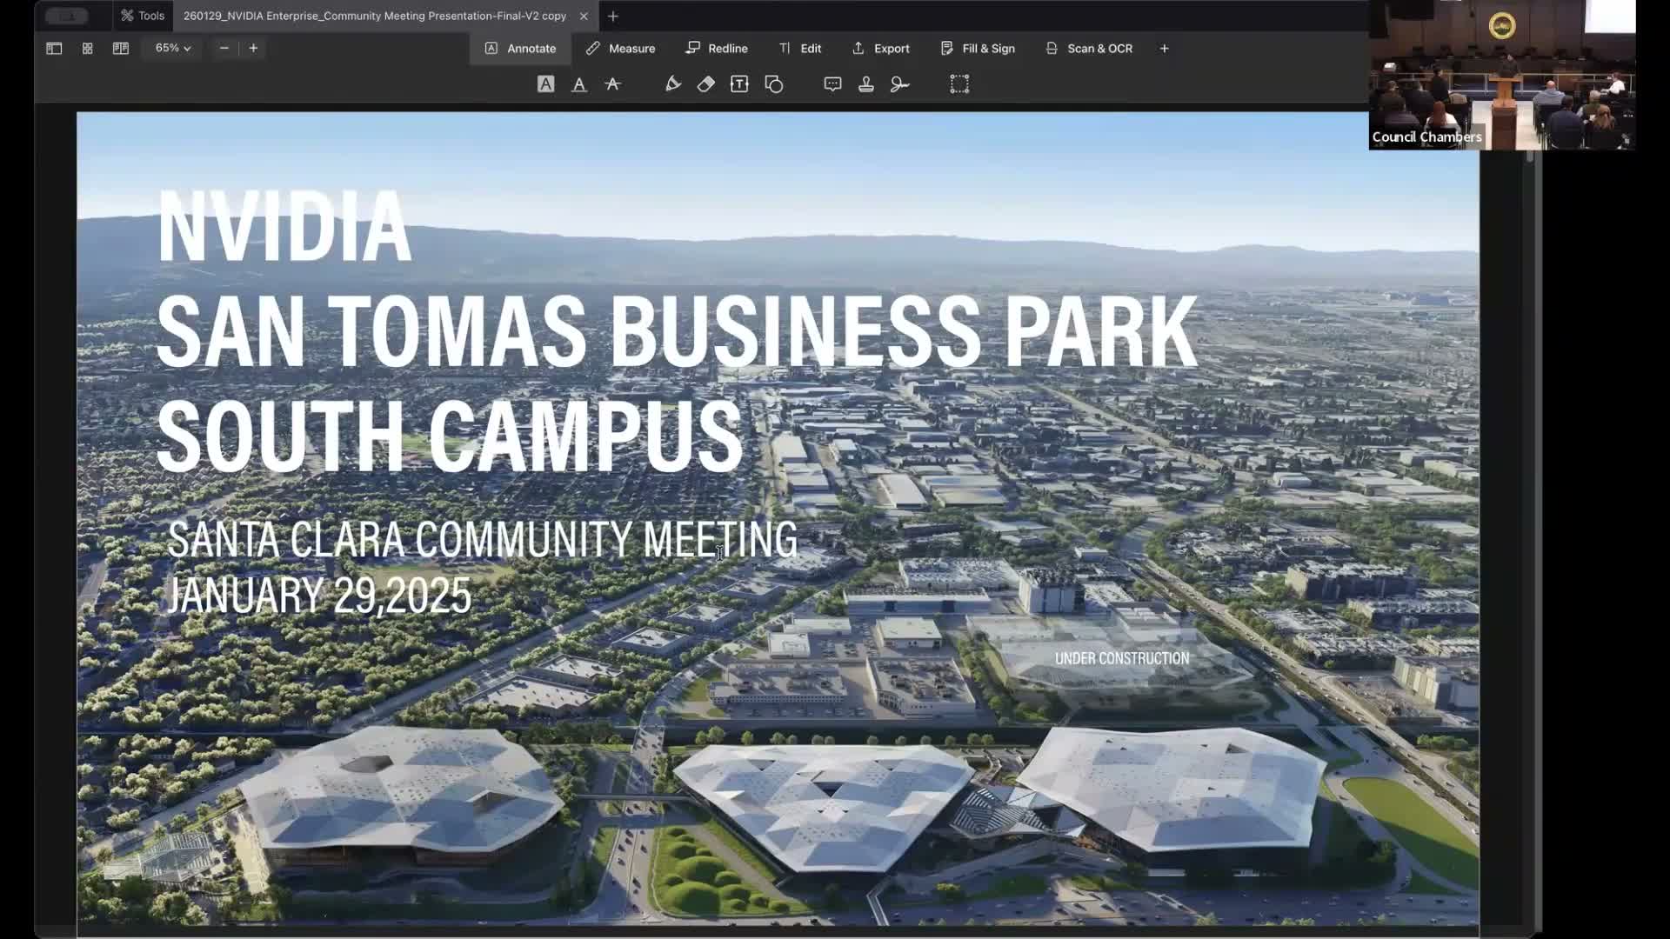
Task: Toggle two-page reading view
Action: click(x=121, y=49)
